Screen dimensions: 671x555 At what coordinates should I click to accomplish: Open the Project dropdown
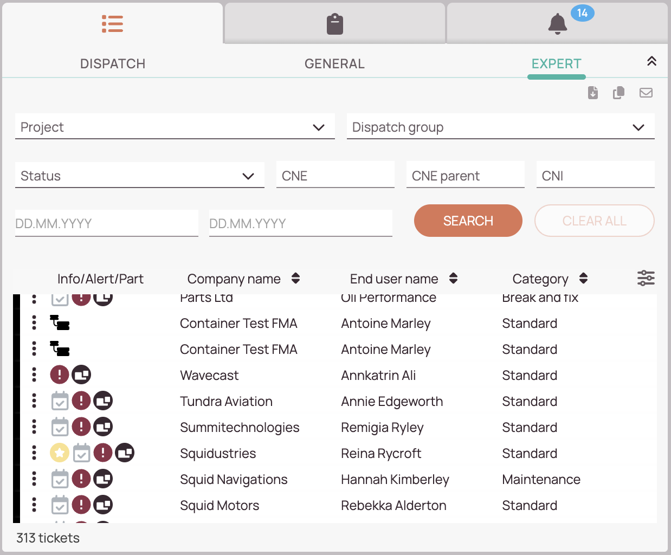175,127
